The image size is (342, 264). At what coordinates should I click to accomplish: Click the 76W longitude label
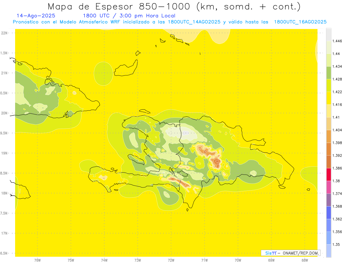coord(37,260)
